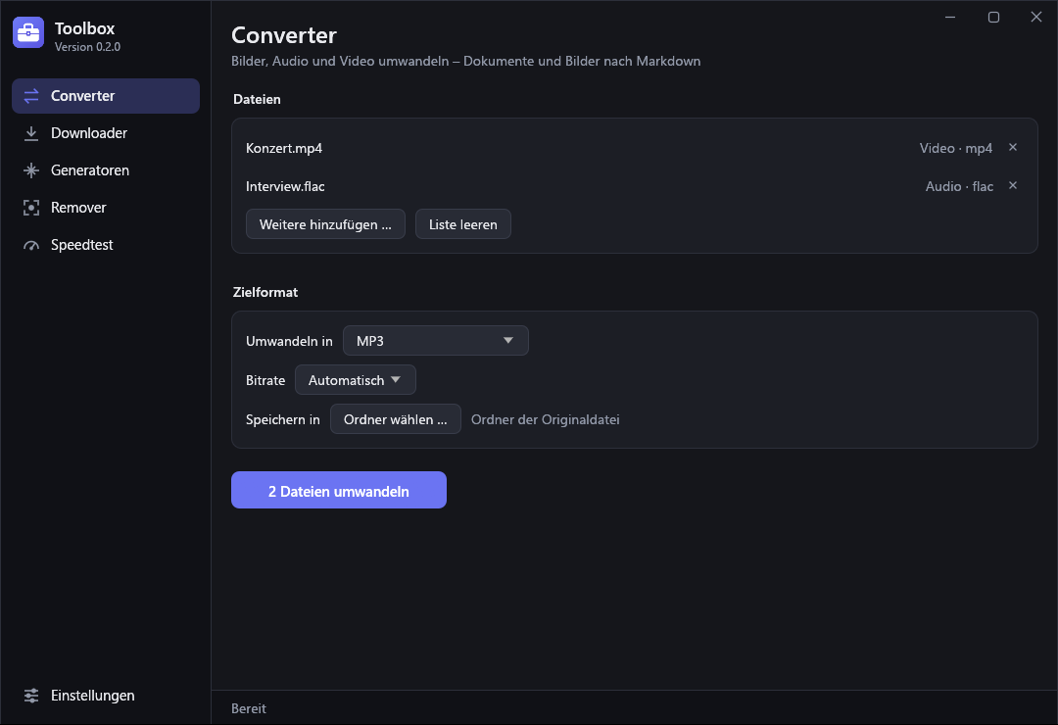The width and height of the screenshot is (1058, 725).
Task: Click the Speichern in label
Action: [x=283, y=419]
